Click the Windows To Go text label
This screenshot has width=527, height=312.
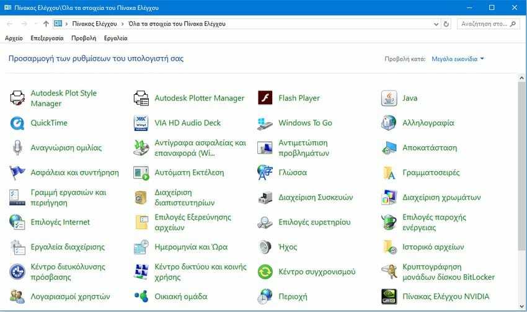[x=305, y=123]
